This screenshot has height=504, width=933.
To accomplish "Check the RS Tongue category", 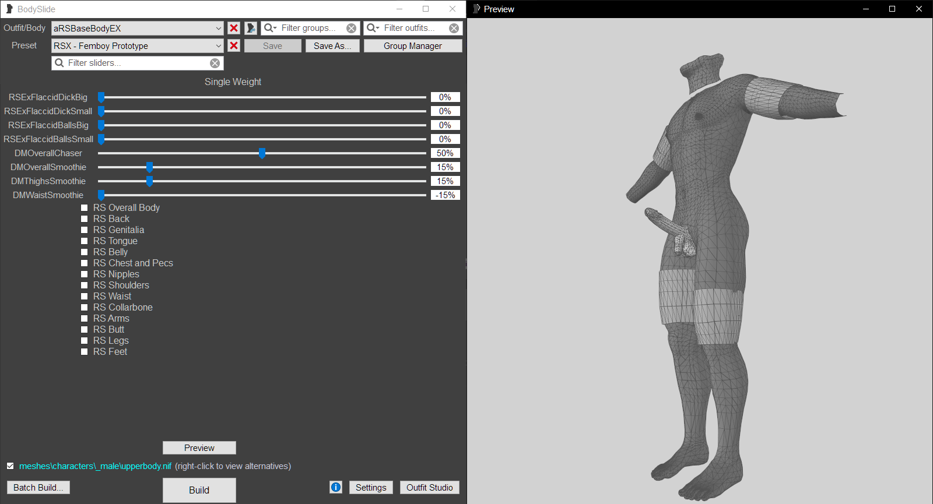I will [84, 241].
